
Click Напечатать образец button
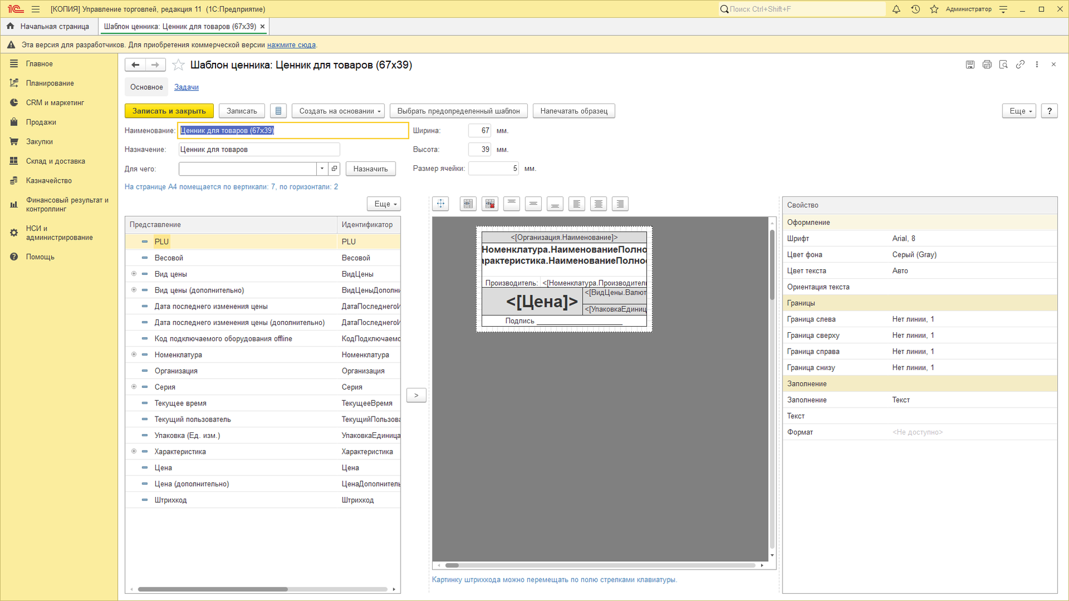pyautogui.click(x=574, y=111)
